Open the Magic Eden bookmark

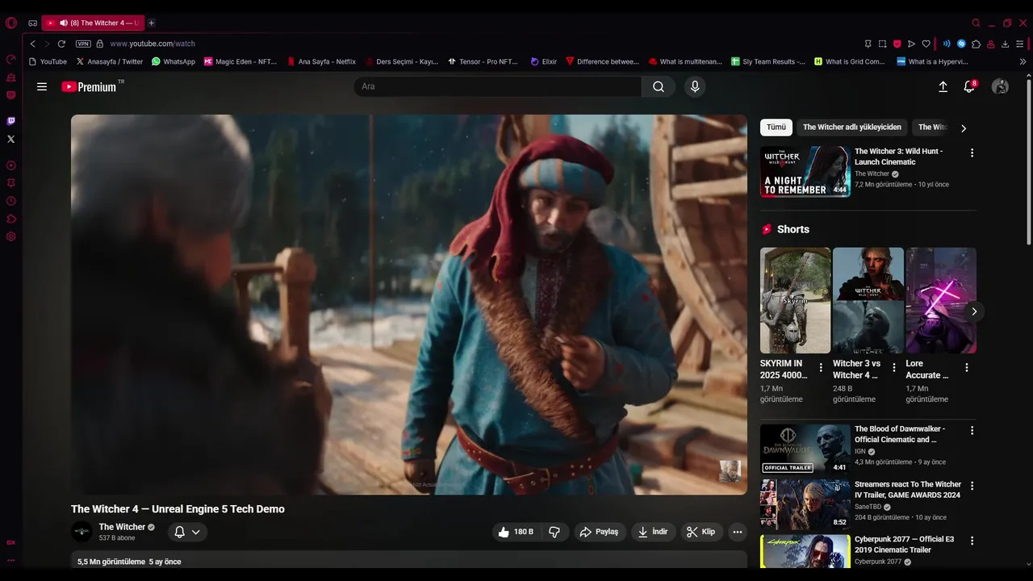coord(240,61)
